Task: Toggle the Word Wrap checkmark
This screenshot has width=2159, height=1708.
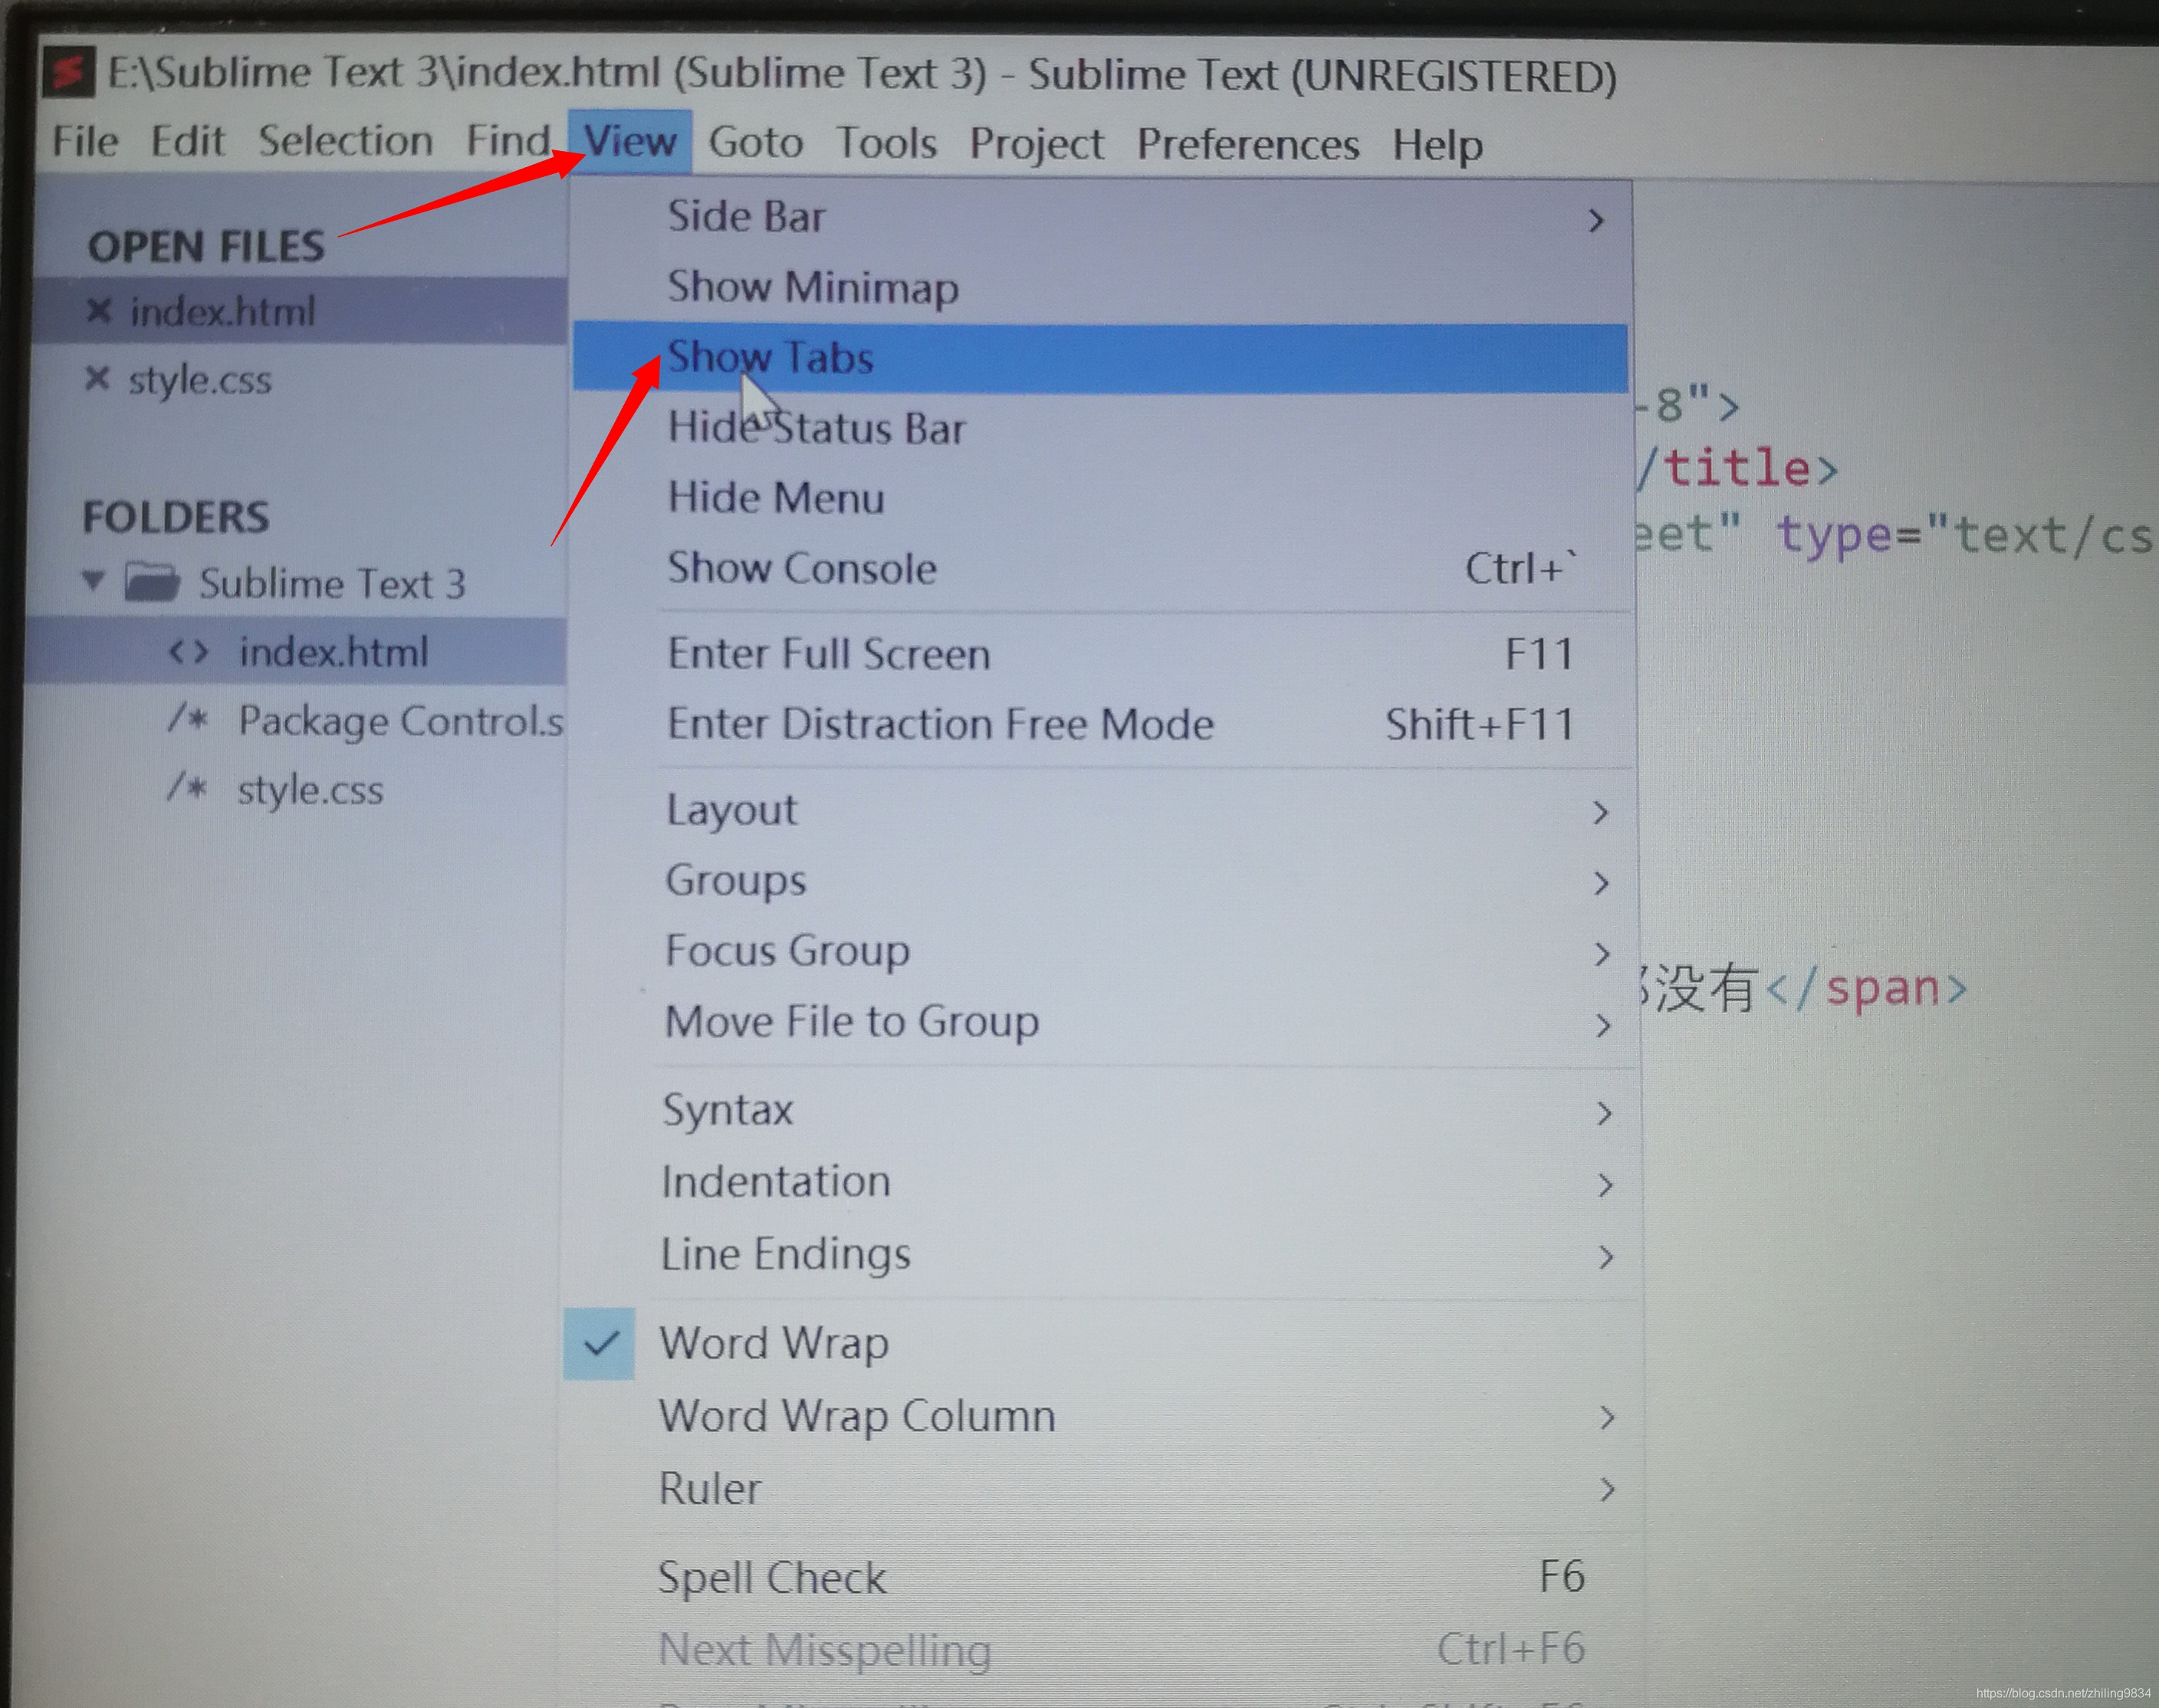Action: [x=600, y=1343]
